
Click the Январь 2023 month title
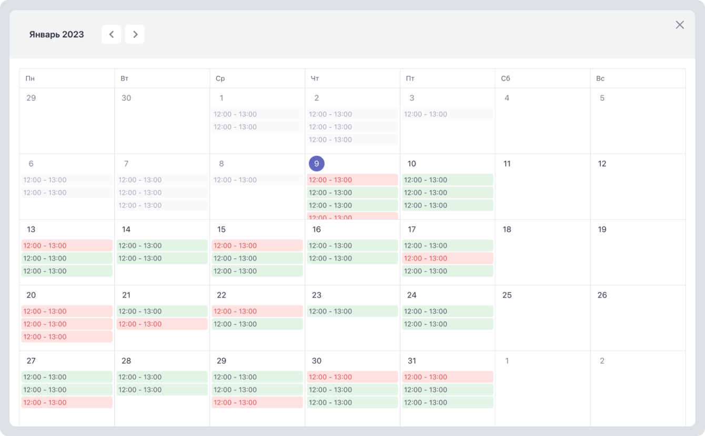click(x=56, y=35)
